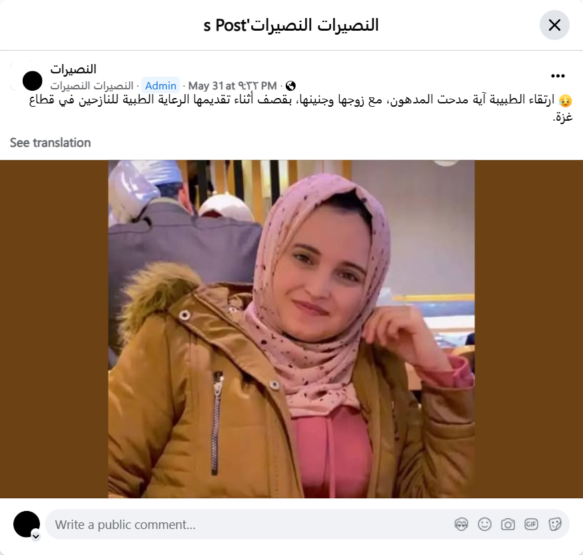The width and height of the screenshot is (583, 555).
Task: Open the post author profile picture
Action: pyautogui.click(x=33, y=81)
